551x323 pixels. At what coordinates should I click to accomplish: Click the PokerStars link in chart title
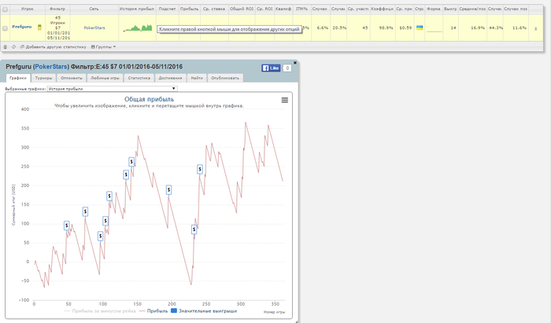[x=51, y=67]
